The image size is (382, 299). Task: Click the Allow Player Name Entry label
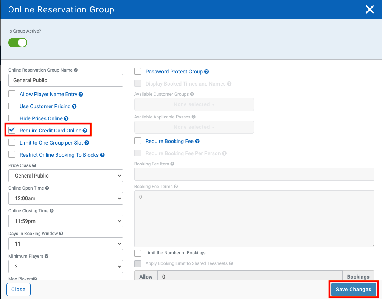[x=48, y=94]
